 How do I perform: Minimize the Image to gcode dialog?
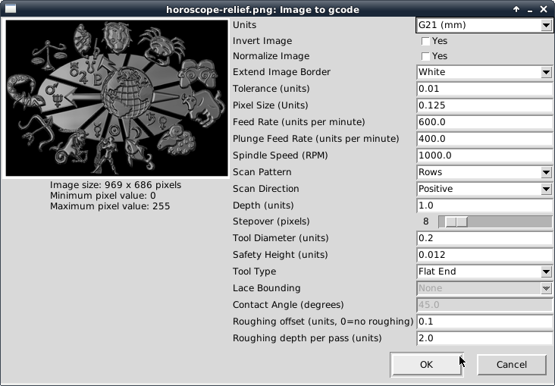pos(530,9)
